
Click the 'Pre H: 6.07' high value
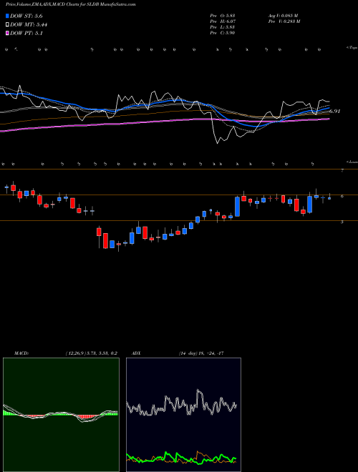223,21
